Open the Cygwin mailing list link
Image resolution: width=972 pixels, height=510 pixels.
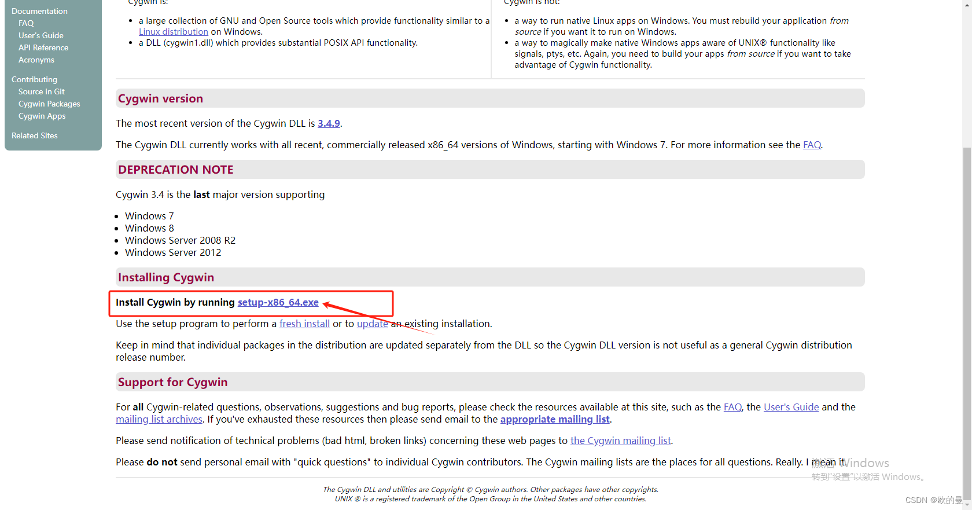621,441
